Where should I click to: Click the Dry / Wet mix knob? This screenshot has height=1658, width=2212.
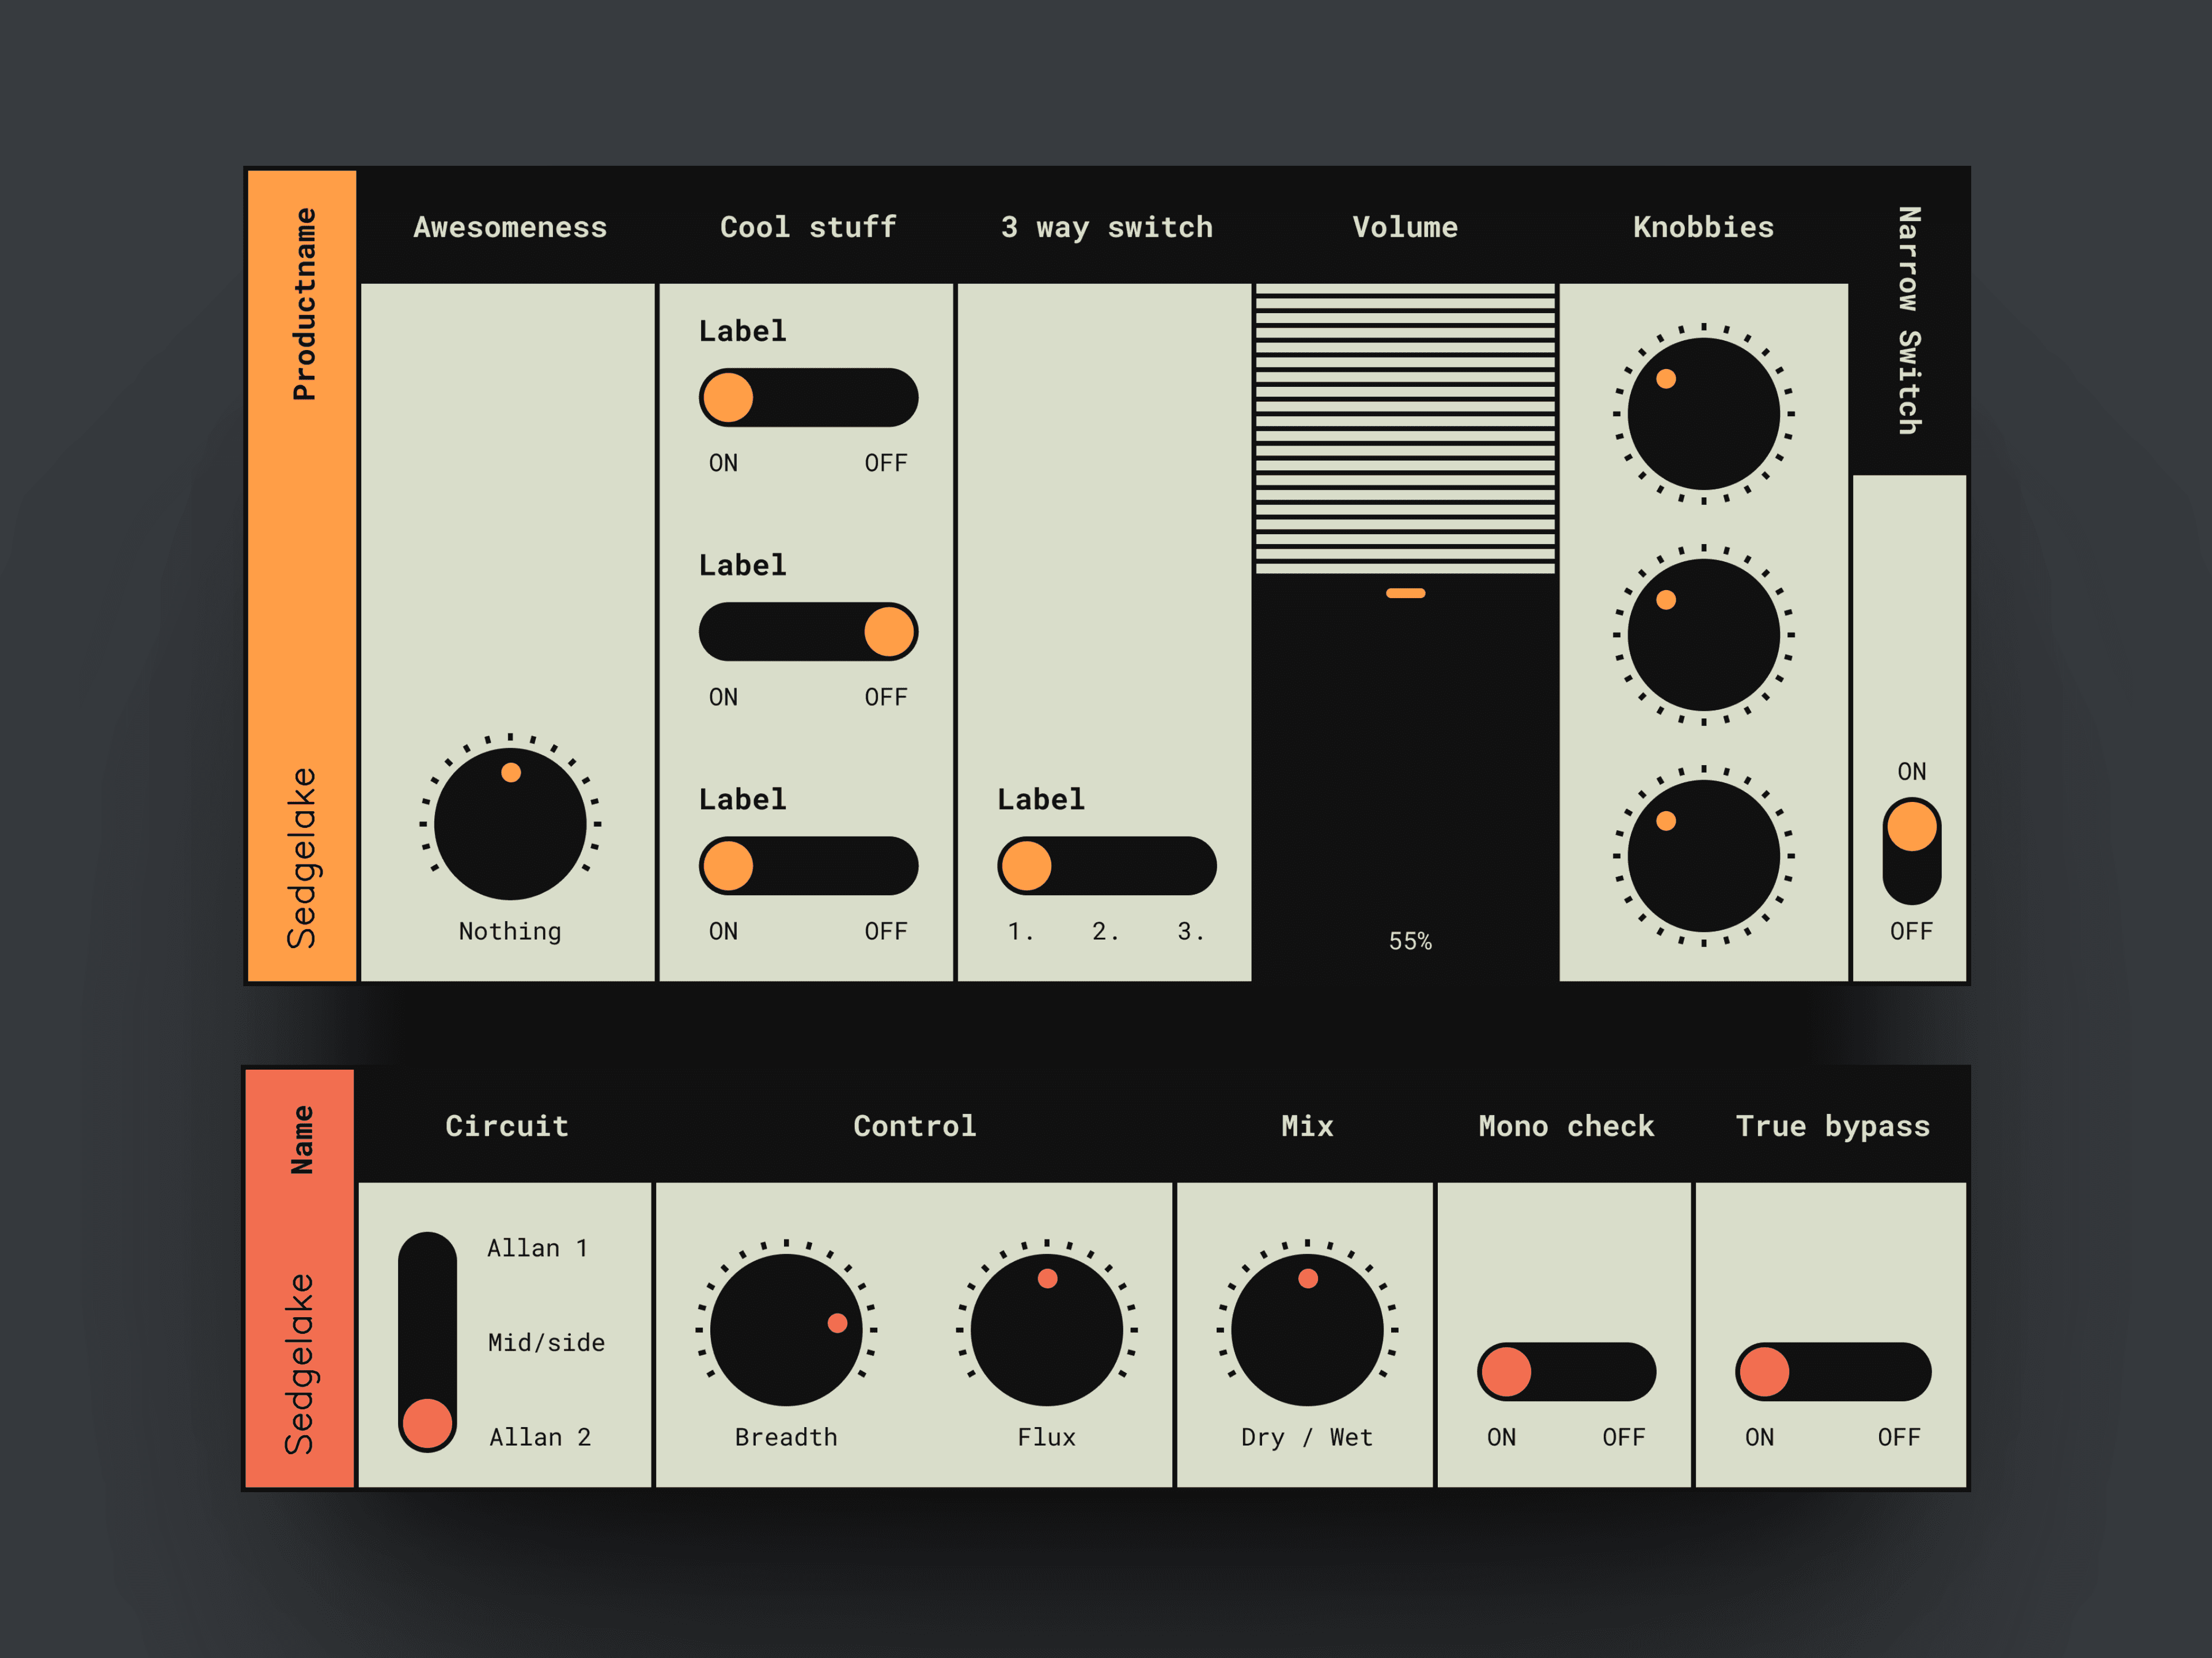[x=1307, y=1330]
